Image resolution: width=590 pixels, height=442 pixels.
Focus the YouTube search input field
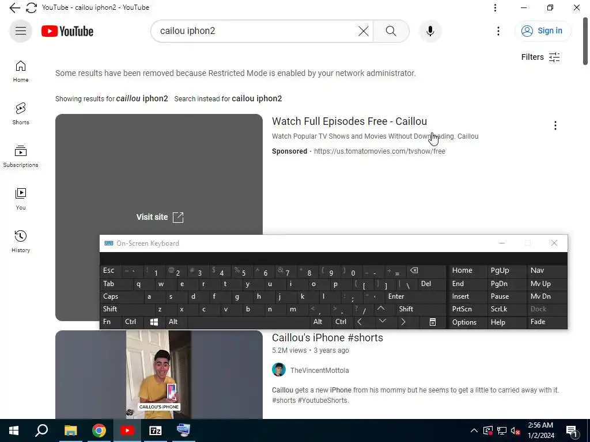tap(256, 31)
